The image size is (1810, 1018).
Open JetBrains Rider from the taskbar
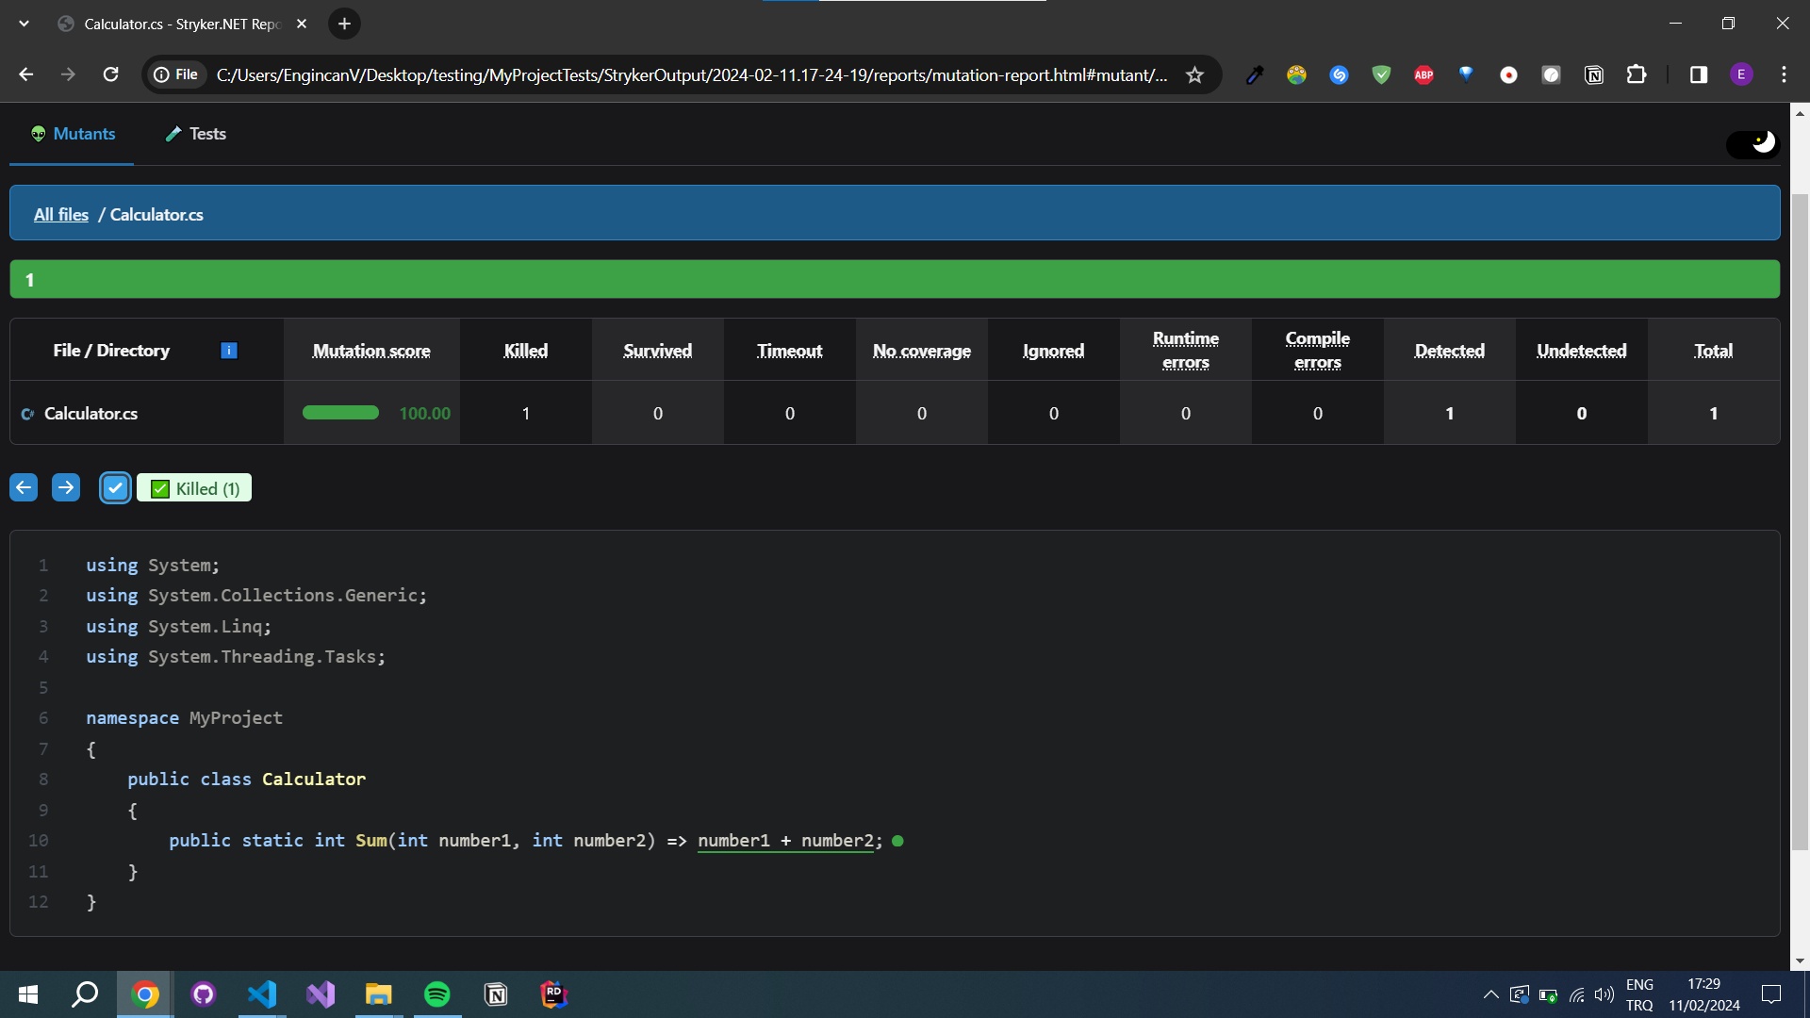pyautogui.click(x=553, y=994)
